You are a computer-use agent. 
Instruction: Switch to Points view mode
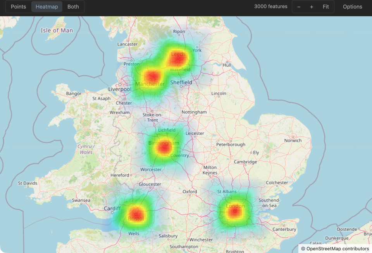coord(19,7)
